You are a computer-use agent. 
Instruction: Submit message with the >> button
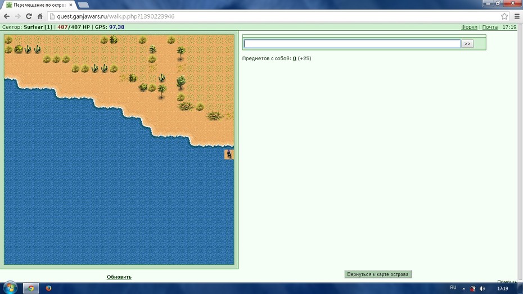(x=467, y=44)
